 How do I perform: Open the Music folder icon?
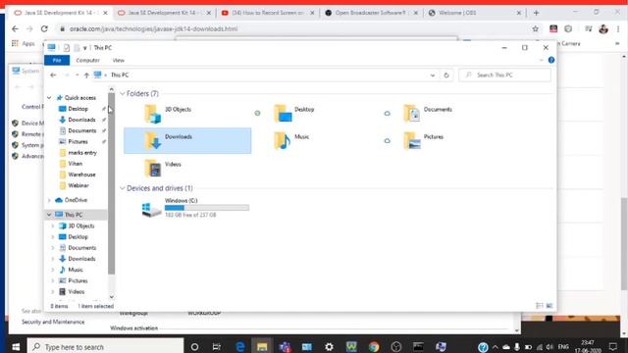click(283, 141)
